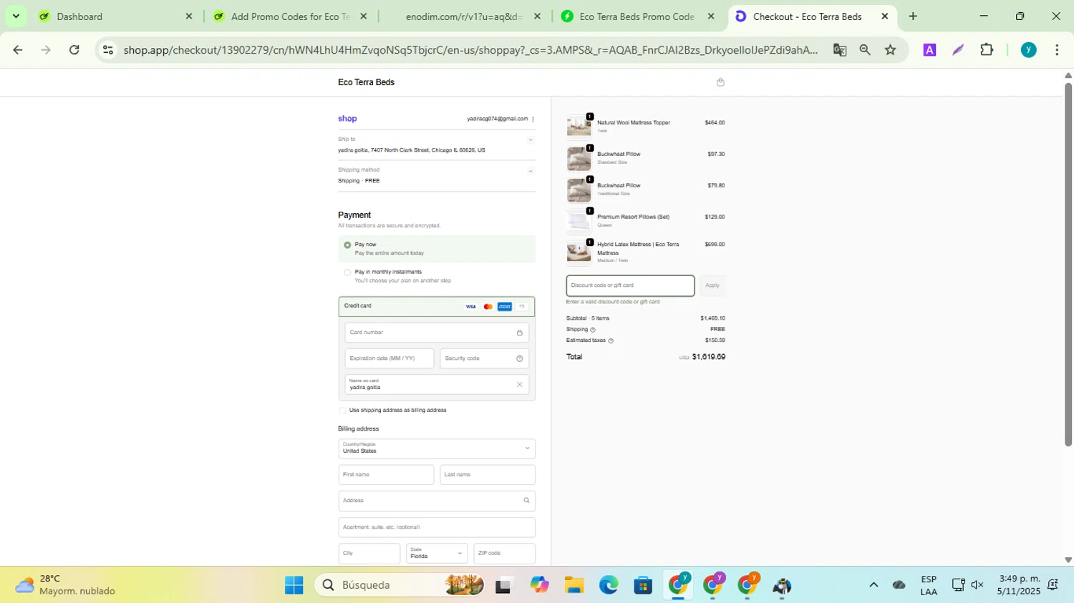The width and height of the screenshot is (1074, 603).
Task: Show estimated taxes info tooltip
Action: (611, 340)
